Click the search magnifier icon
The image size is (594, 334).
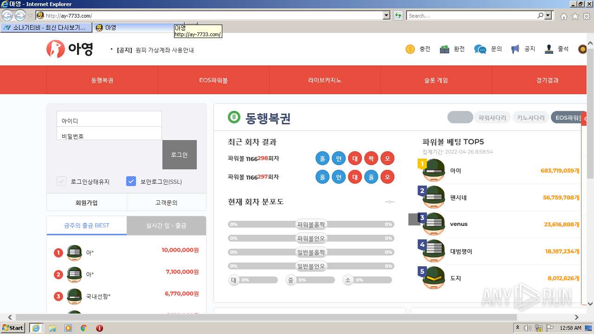coord(540,15)
